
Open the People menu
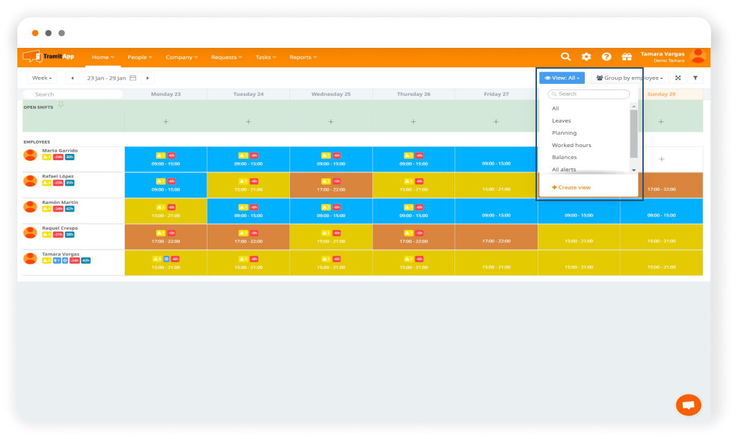140,57
